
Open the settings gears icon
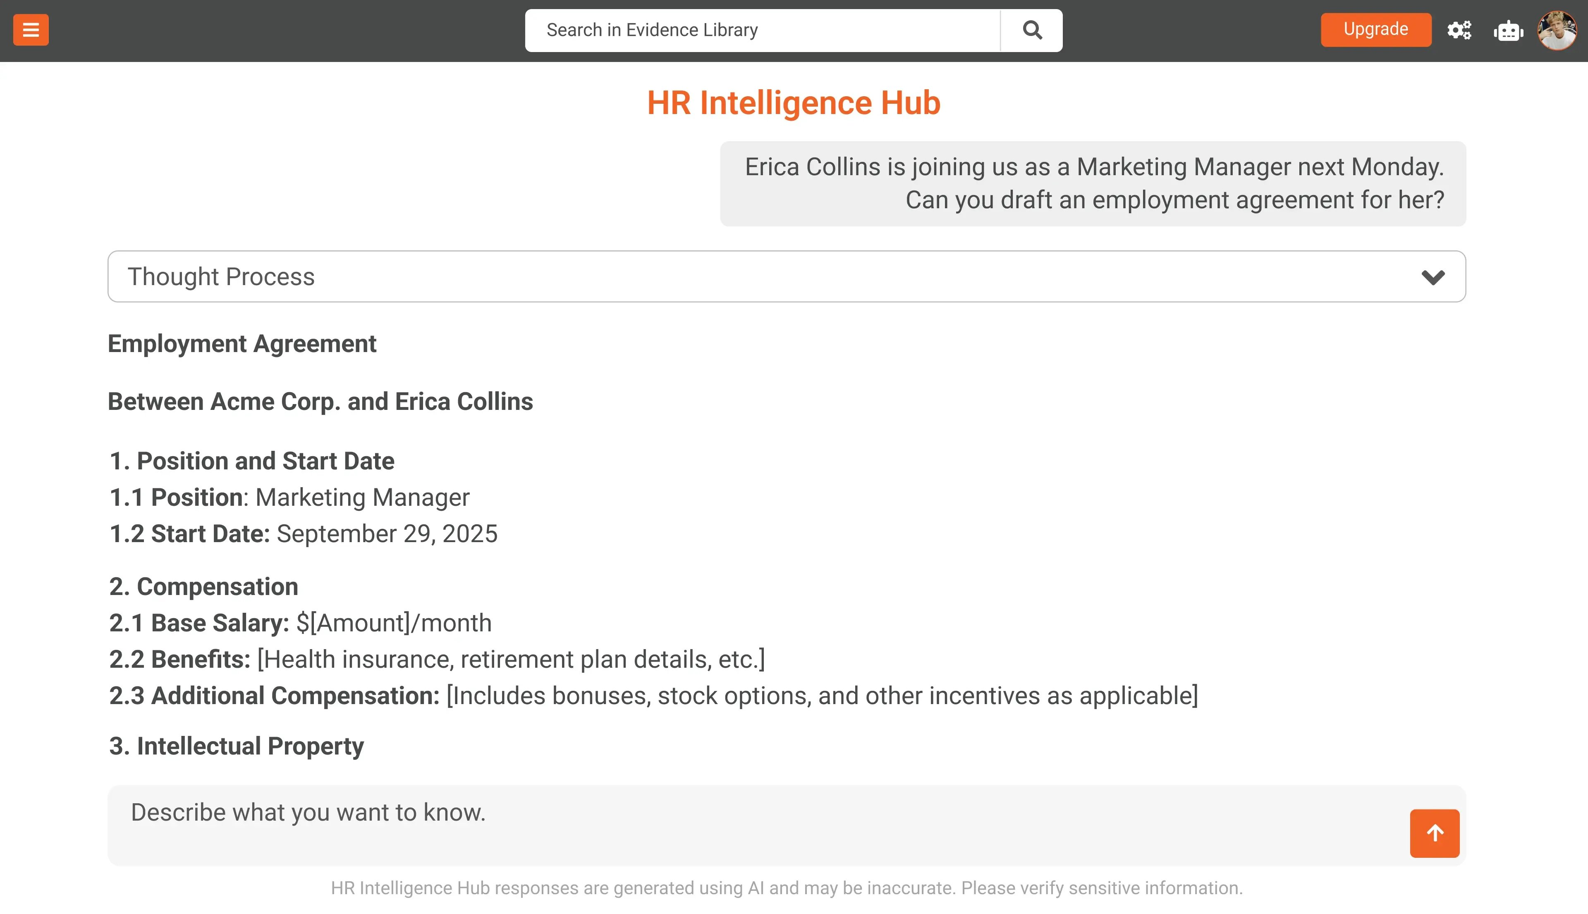coord(1459,30)
